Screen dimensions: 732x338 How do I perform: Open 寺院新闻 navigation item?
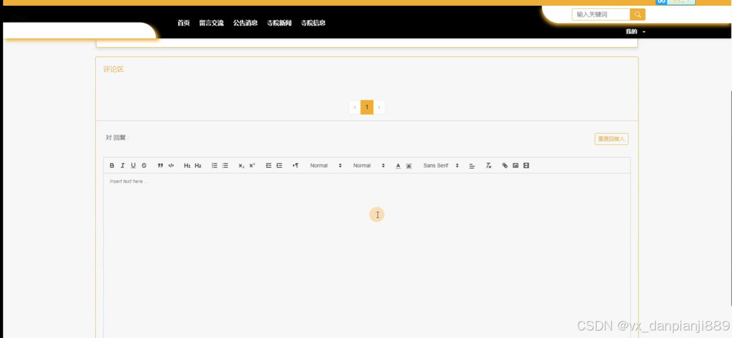[279, 23]
